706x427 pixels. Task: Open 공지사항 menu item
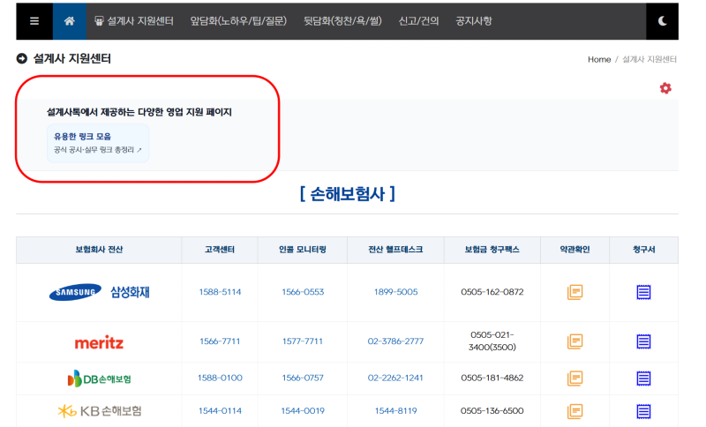coord(474,21)
